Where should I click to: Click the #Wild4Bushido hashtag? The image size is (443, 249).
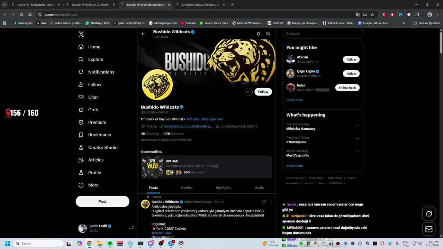(198, 119)
